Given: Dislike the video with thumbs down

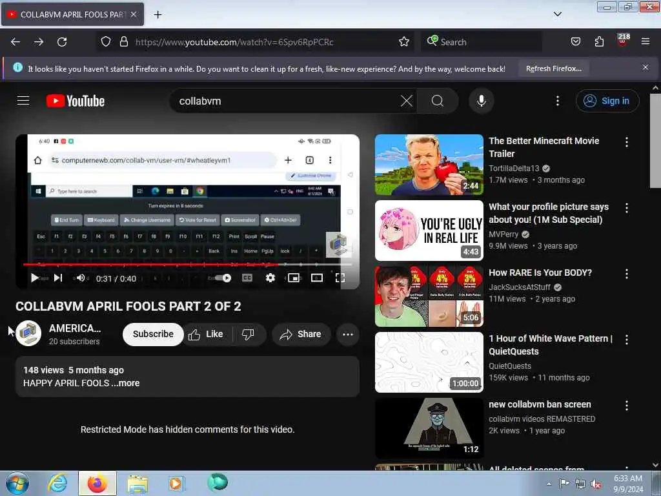Looking at the screenshot, I should [249, 335].
